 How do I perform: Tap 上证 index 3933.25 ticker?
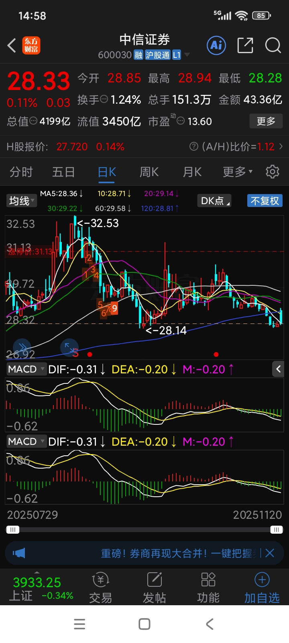tap(42, 588)
